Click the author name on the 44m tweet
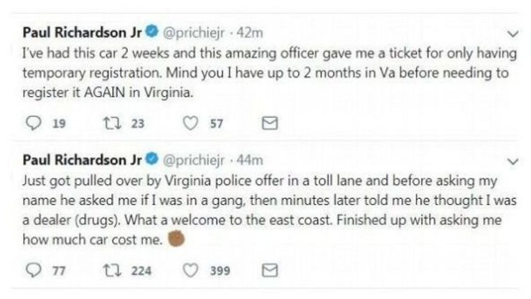This screenshot has width=531, height=299. click(82, 160)
